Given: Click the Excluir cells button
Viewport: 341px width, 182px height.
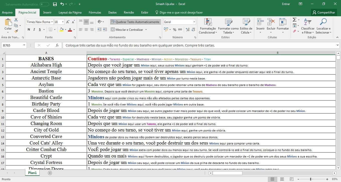Looking at the screenshot, I should pyautogui.click(x=271, y=26).
